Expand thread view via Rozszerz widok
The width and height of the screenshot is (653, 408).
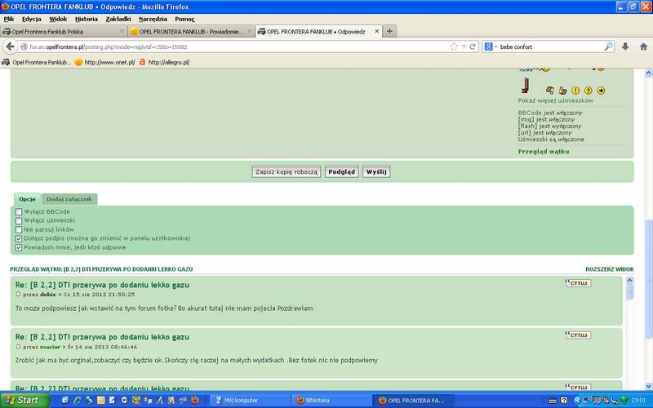click(x=609, y=268)
